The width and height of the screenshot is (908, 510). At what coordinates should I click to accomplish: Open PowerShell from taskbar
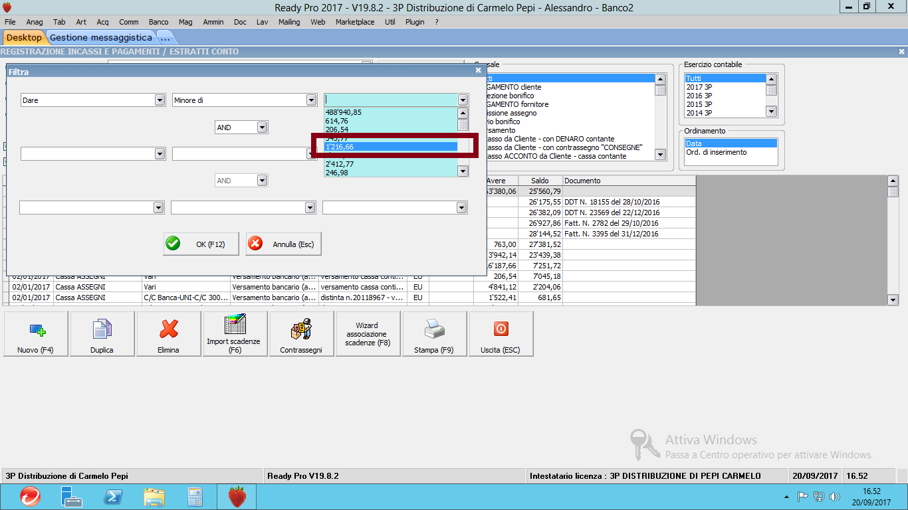coord(112,497)
